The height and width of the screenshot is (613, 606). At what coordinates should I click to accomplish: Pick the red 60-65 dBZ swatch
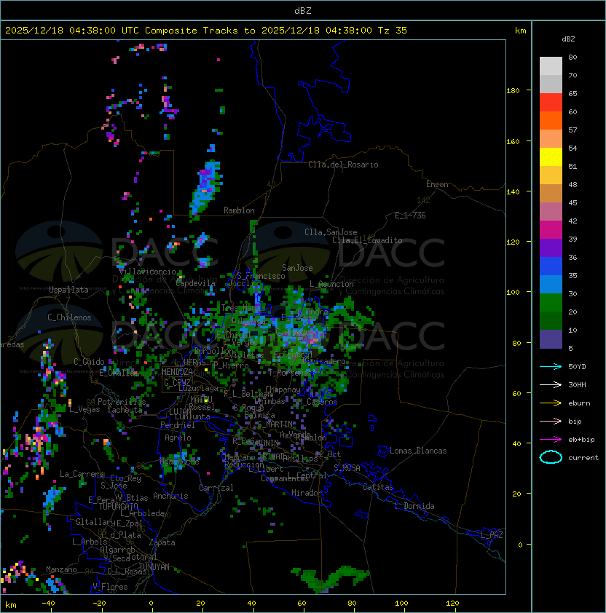coord(551,103)
